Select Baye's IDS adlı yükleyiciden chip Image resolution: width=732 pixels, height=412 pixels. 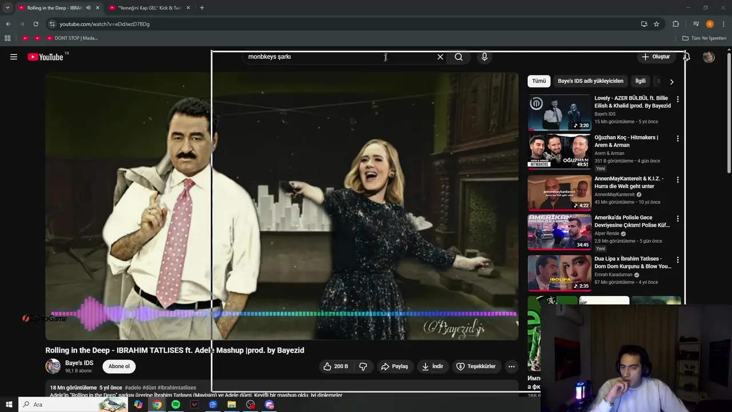click(x=590, y=81)
